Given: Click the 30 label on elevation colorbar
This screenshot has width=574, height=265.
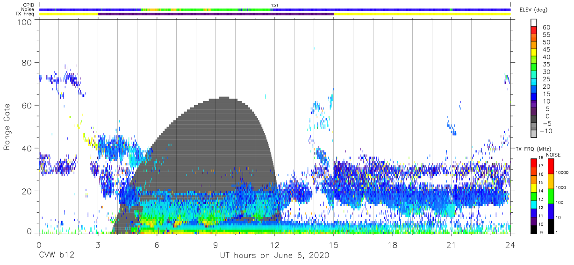Looking at the screenshot, I should 546,72.
